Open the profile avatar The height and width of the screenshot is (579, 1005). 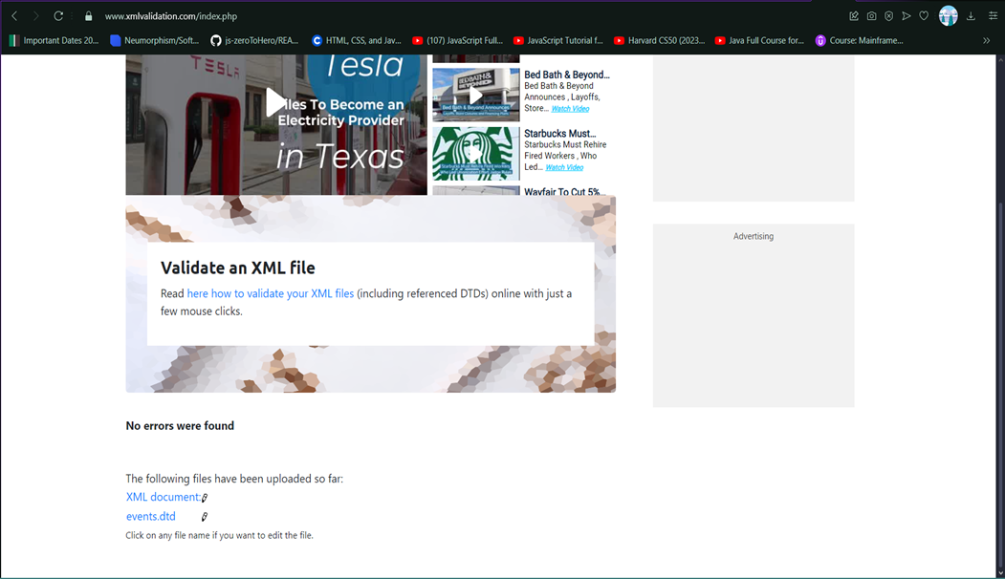(948, 16)
